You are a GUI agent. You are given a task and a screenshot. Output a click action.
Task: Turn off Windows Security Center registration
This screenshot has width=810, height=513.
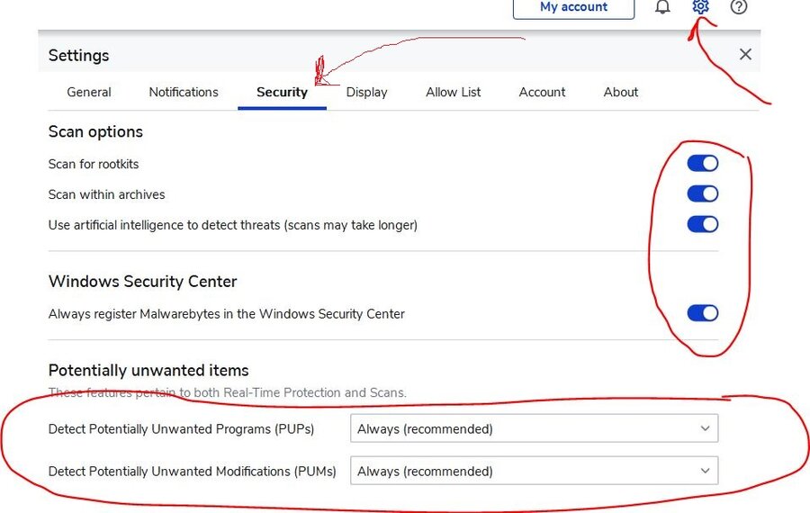(x=703, y=313)
